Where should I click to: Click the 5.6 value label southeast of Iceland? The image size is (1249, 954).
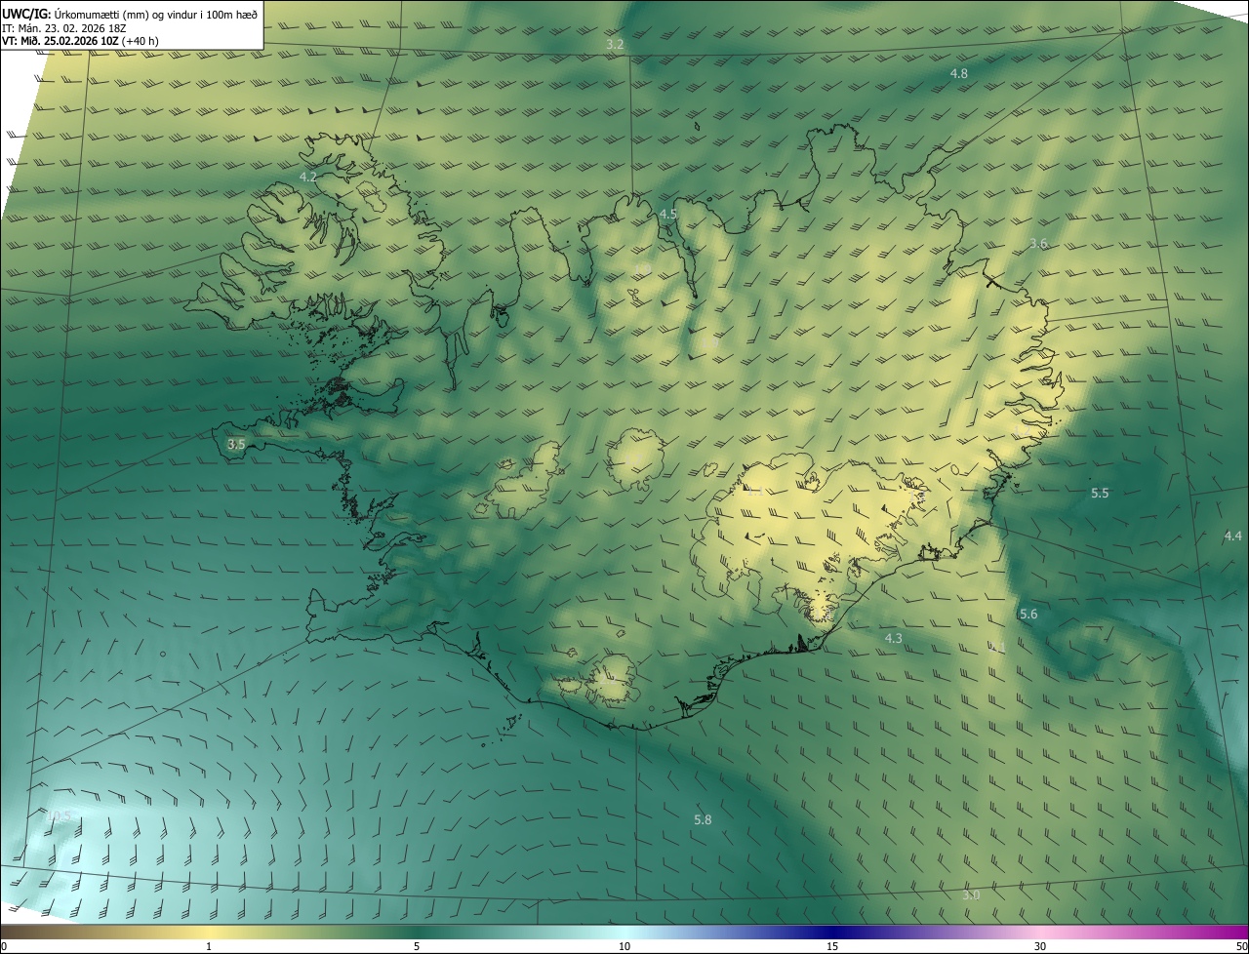[x=1028, y=615]
